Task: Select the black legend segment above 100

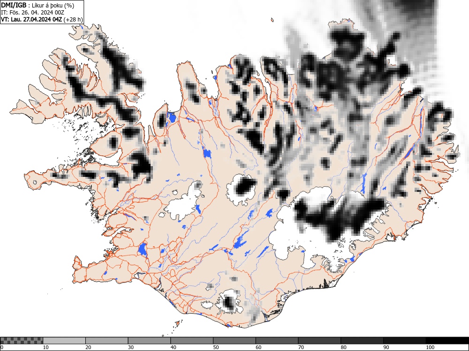Action: coord(447,341)
